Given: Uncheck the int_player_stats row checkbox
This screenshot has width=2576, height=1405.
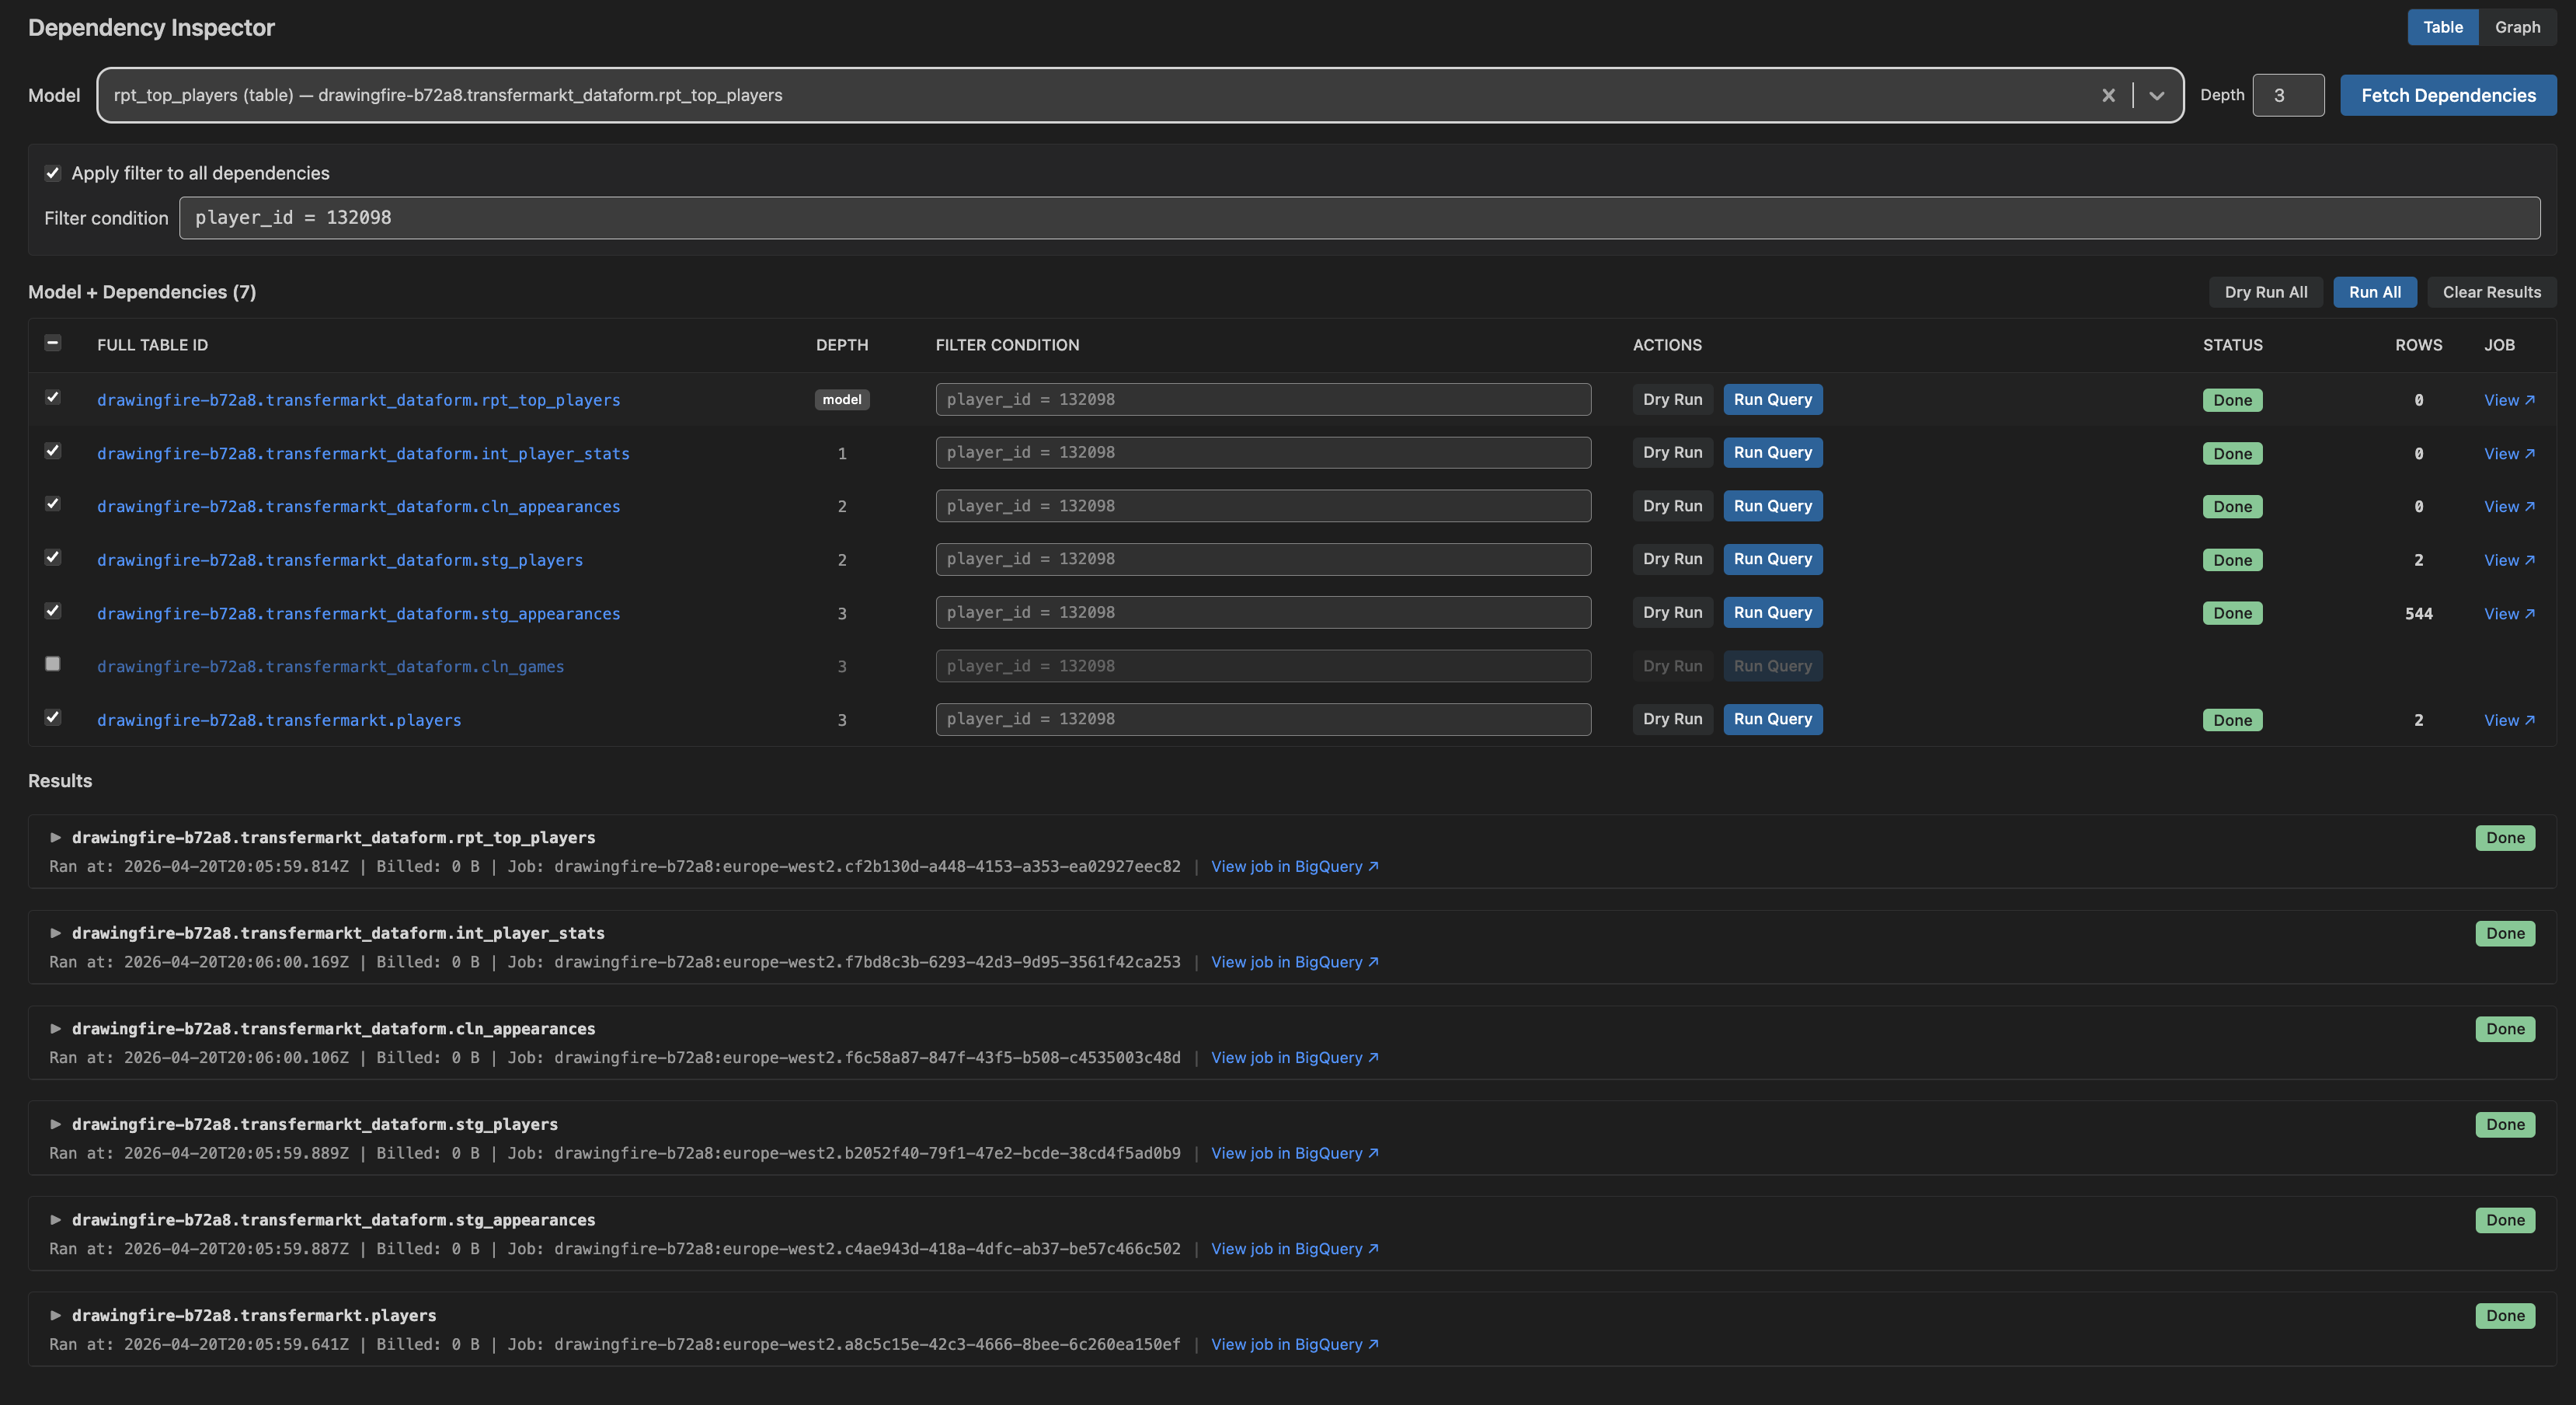Looking at the screenshot, I should [53, 451].
